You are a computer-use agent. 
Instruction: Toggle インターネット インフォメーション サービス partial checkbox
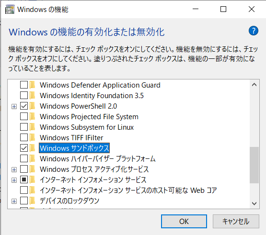(x=24, y=180)
